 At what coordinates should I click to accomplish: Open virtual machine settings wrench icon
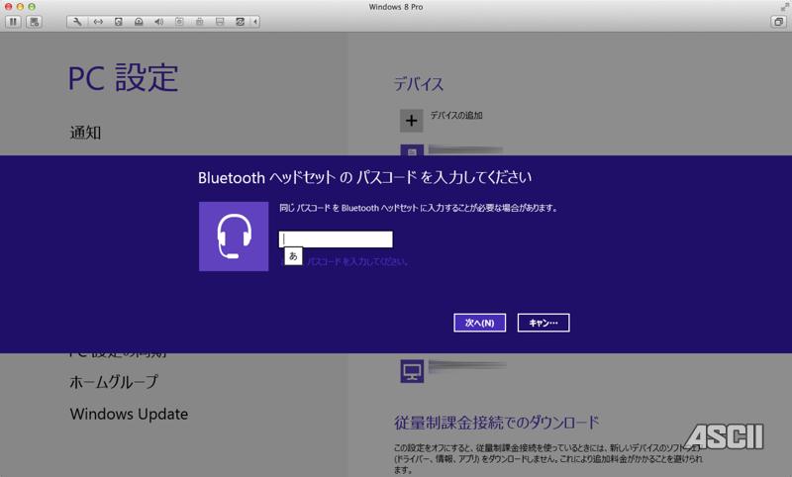coord(77,22)
